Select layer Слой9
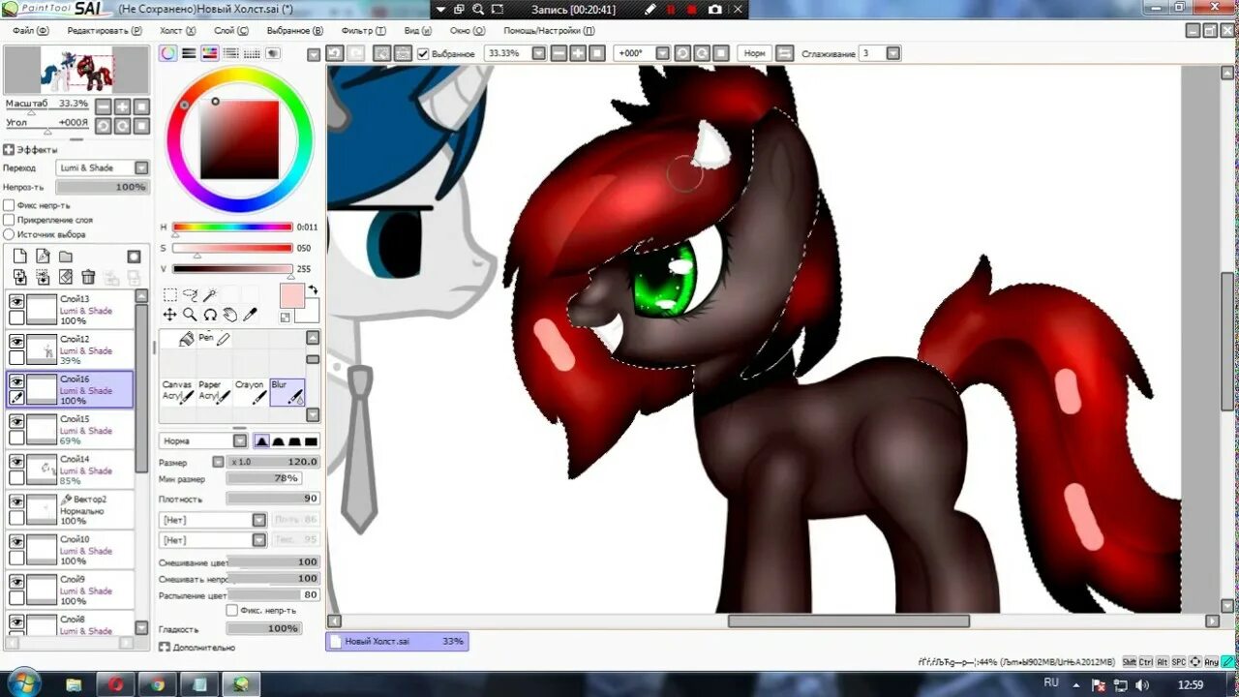Screen dimensions: 1239x697 70,589
